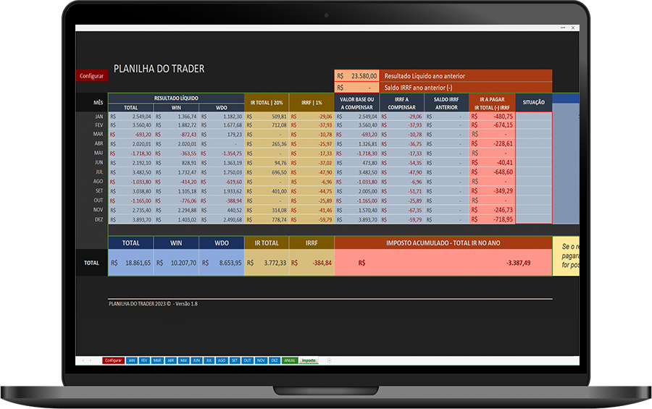Open the green ANUAL sheet tab

[290, 360]
